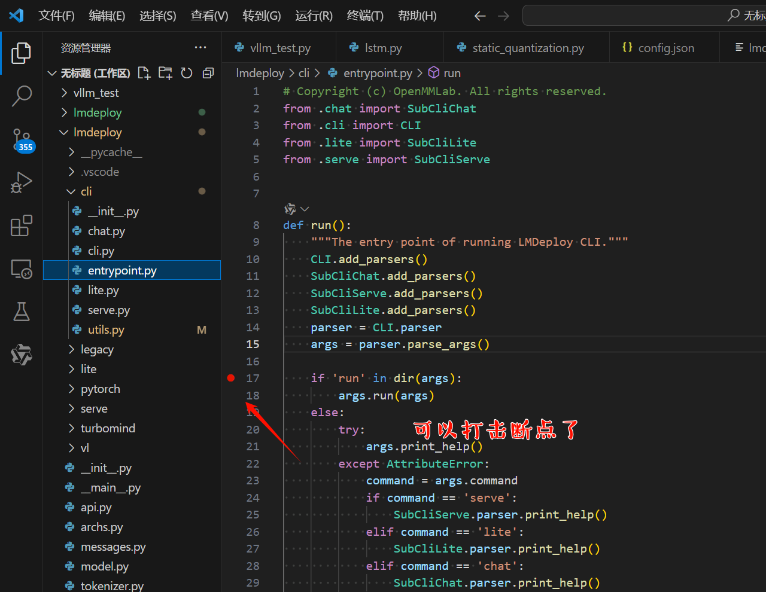Screen dimensions: 766x592
Task: Toggle the breakpoint on line 17
Action: tap(231, 378)
